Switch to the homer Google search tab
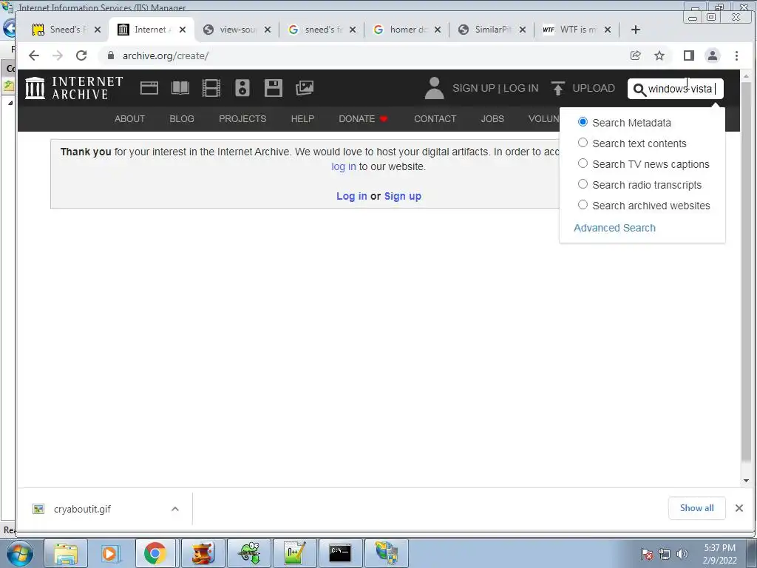The height and width of the screenshot is (568, 757). coord(407,30)
